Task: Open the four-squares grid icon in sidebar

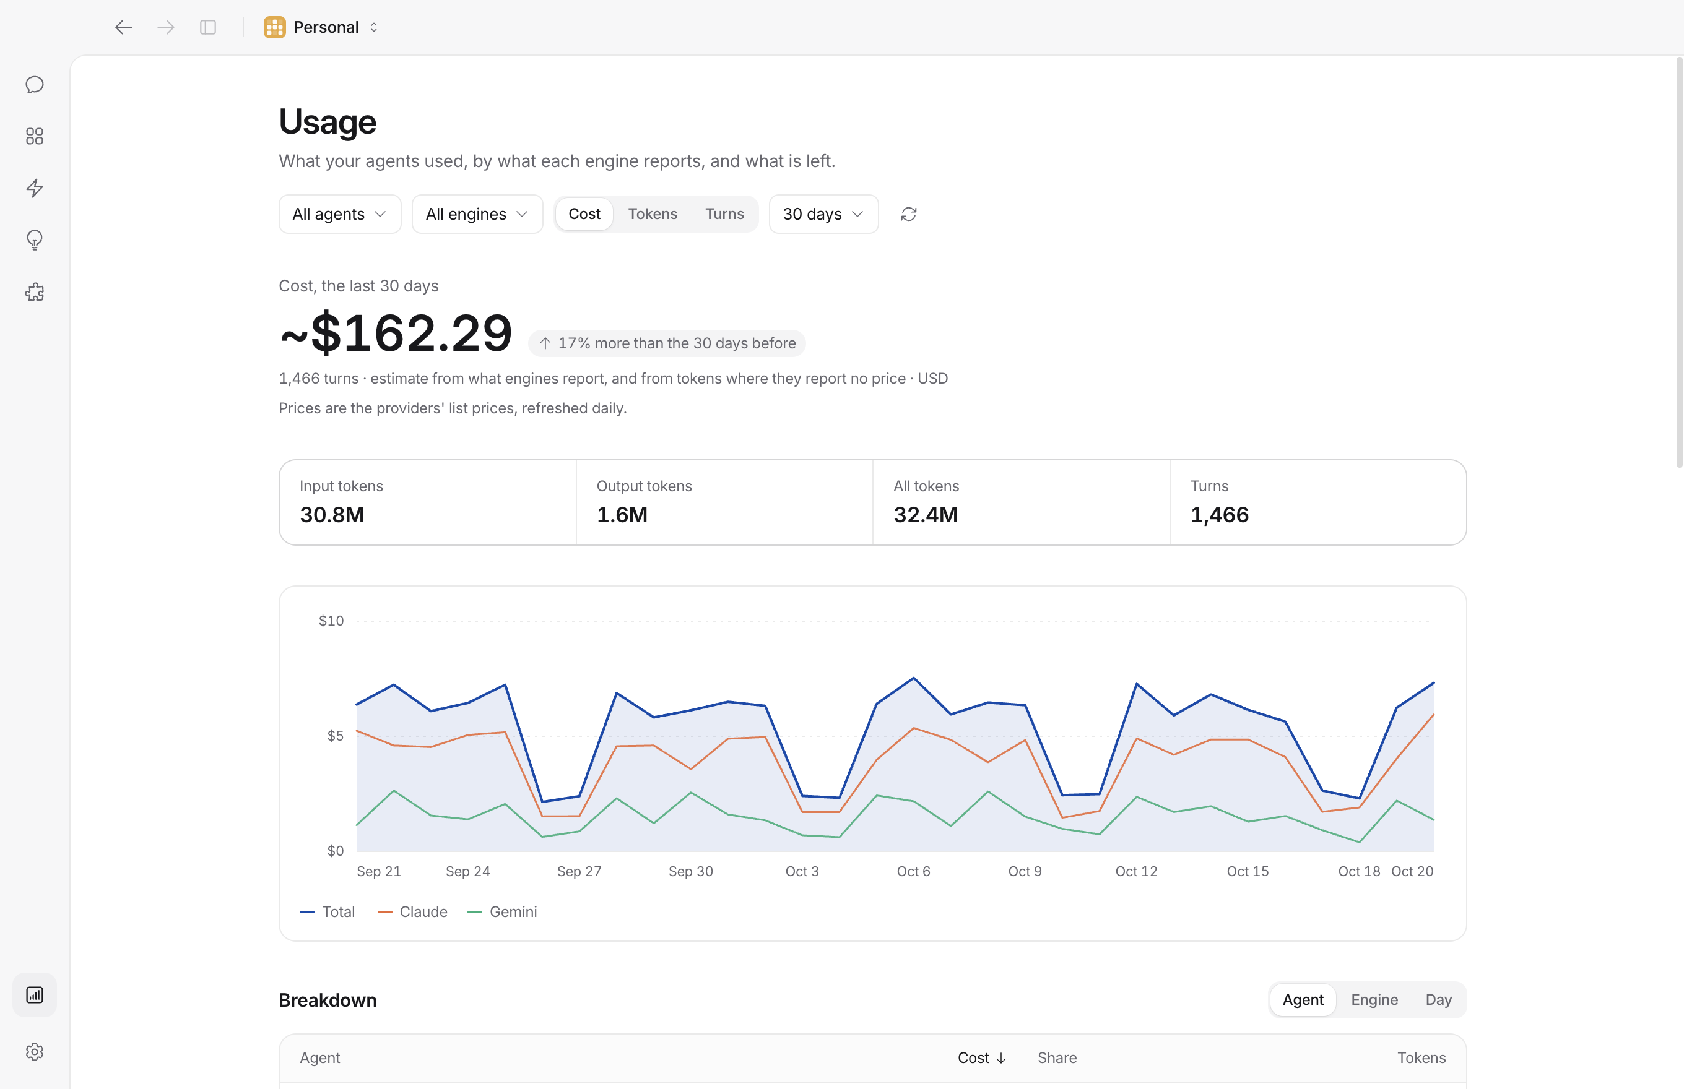Action: click(x=35, y=137)
